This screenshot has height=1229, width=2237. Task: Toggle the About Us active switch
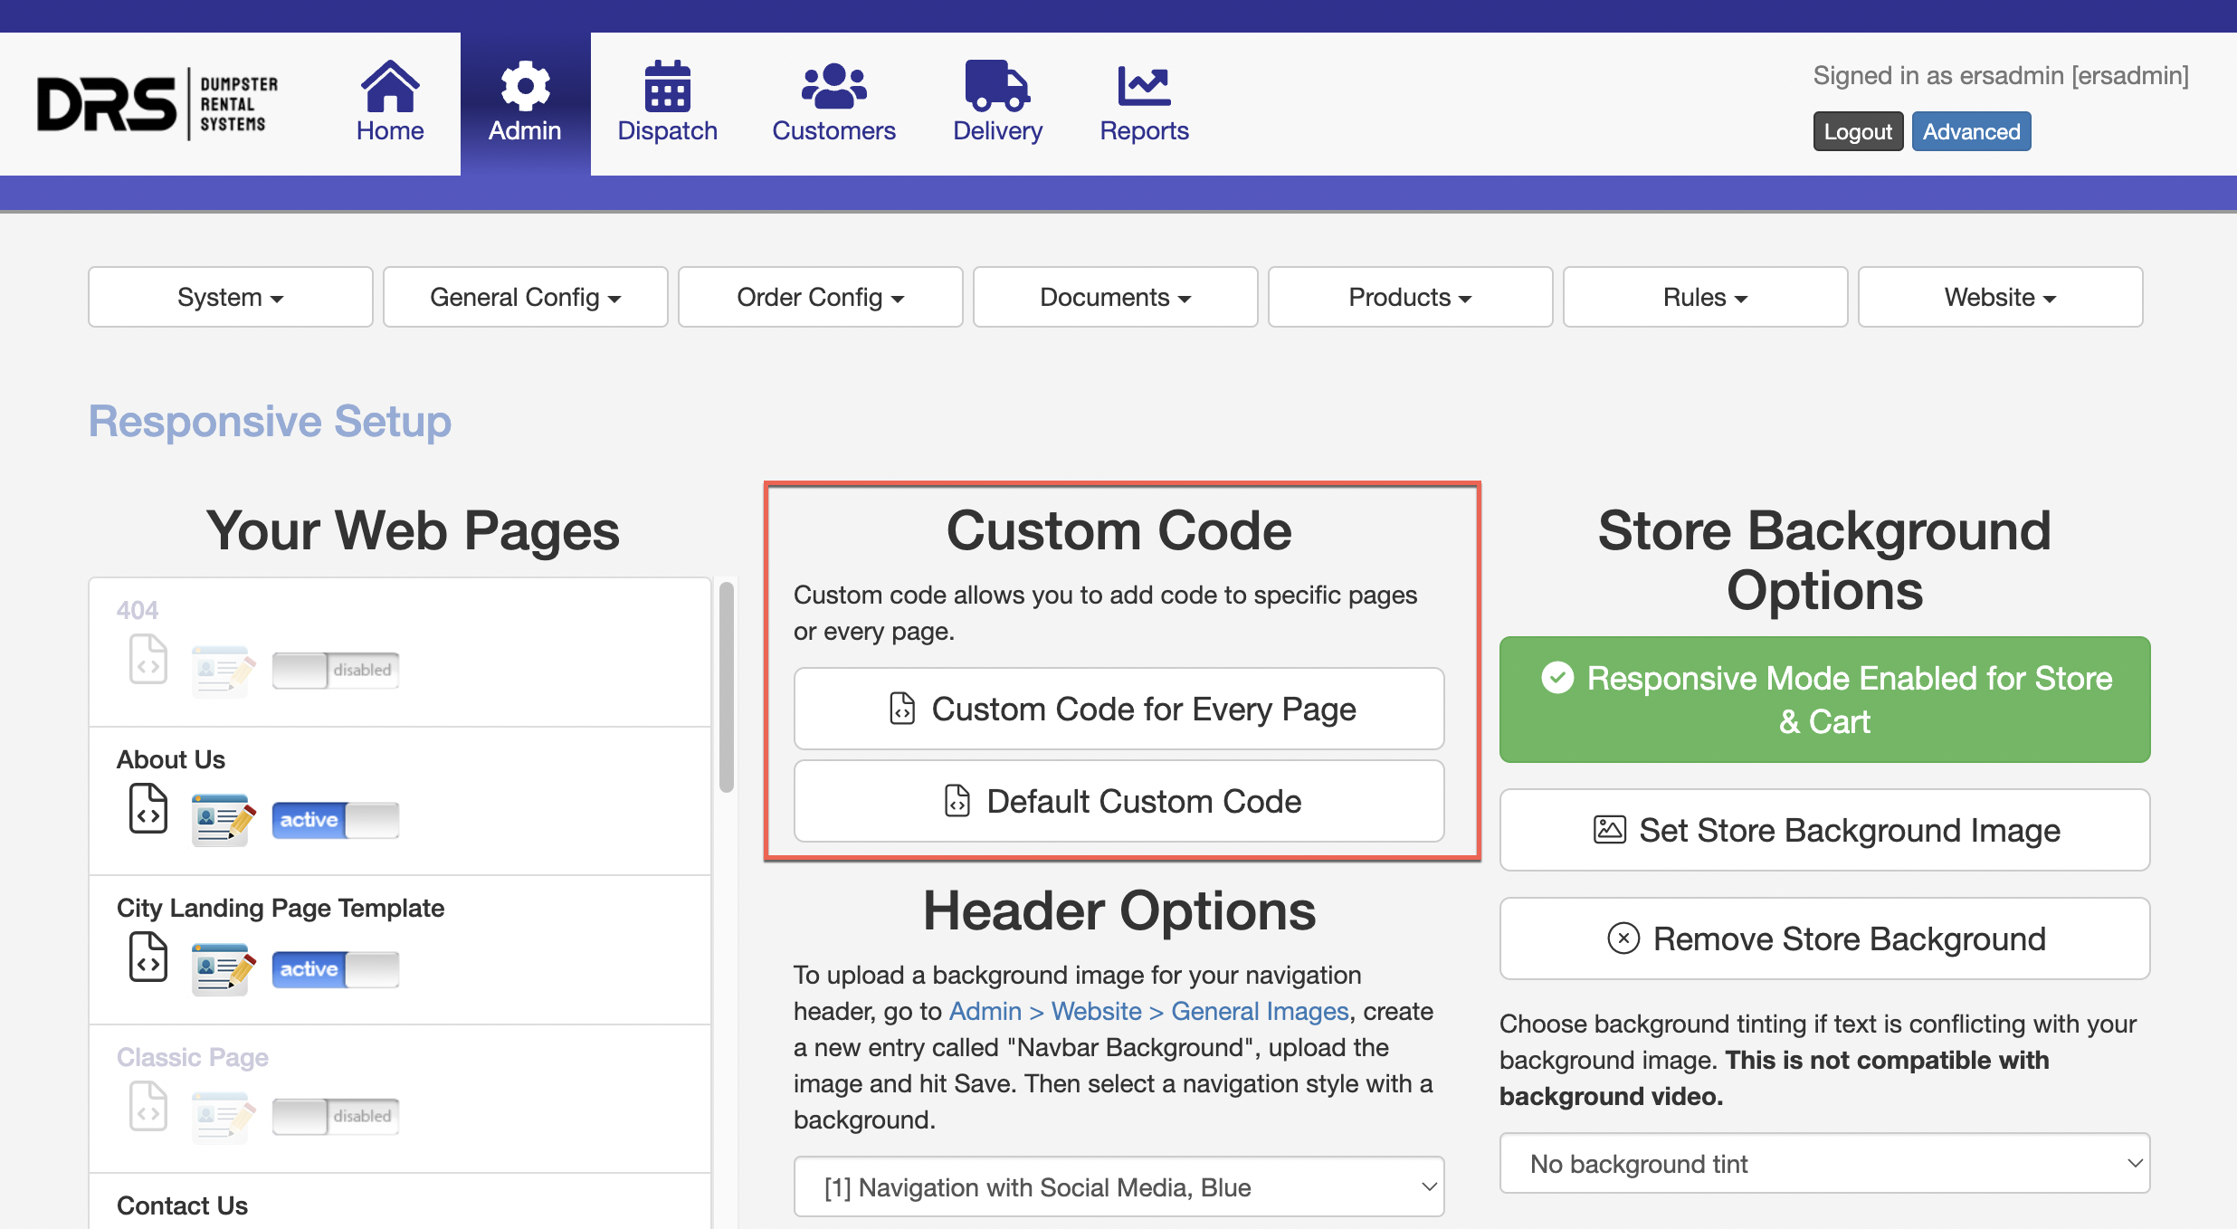click(336, 820)
